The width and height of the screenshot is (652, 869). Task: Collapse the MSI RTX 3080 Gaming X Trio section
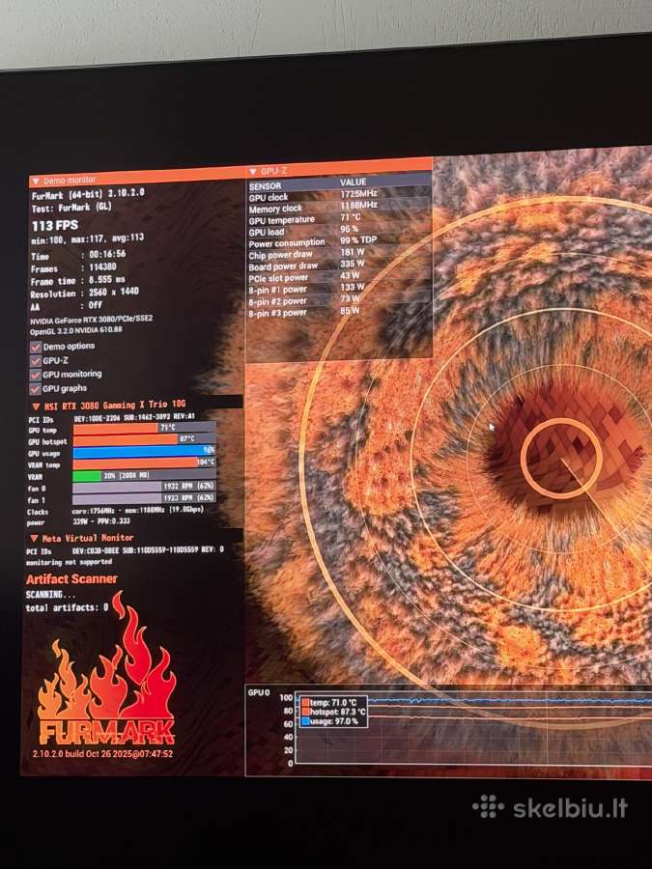(36, 406)
